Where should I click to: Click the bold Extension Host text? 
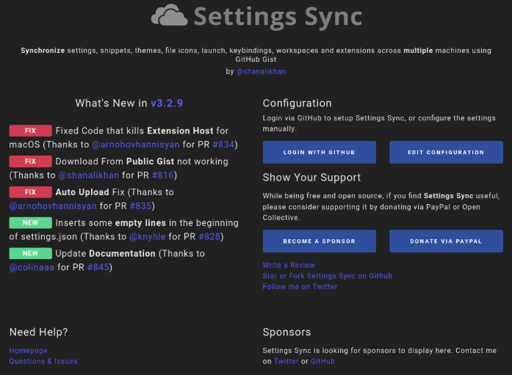[180, 131]
